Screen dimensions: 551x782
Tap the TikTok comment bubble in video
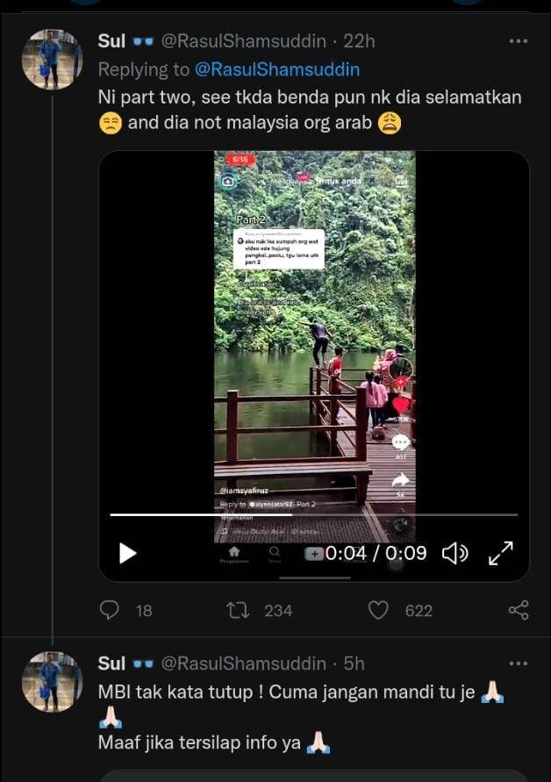(401, 443)
